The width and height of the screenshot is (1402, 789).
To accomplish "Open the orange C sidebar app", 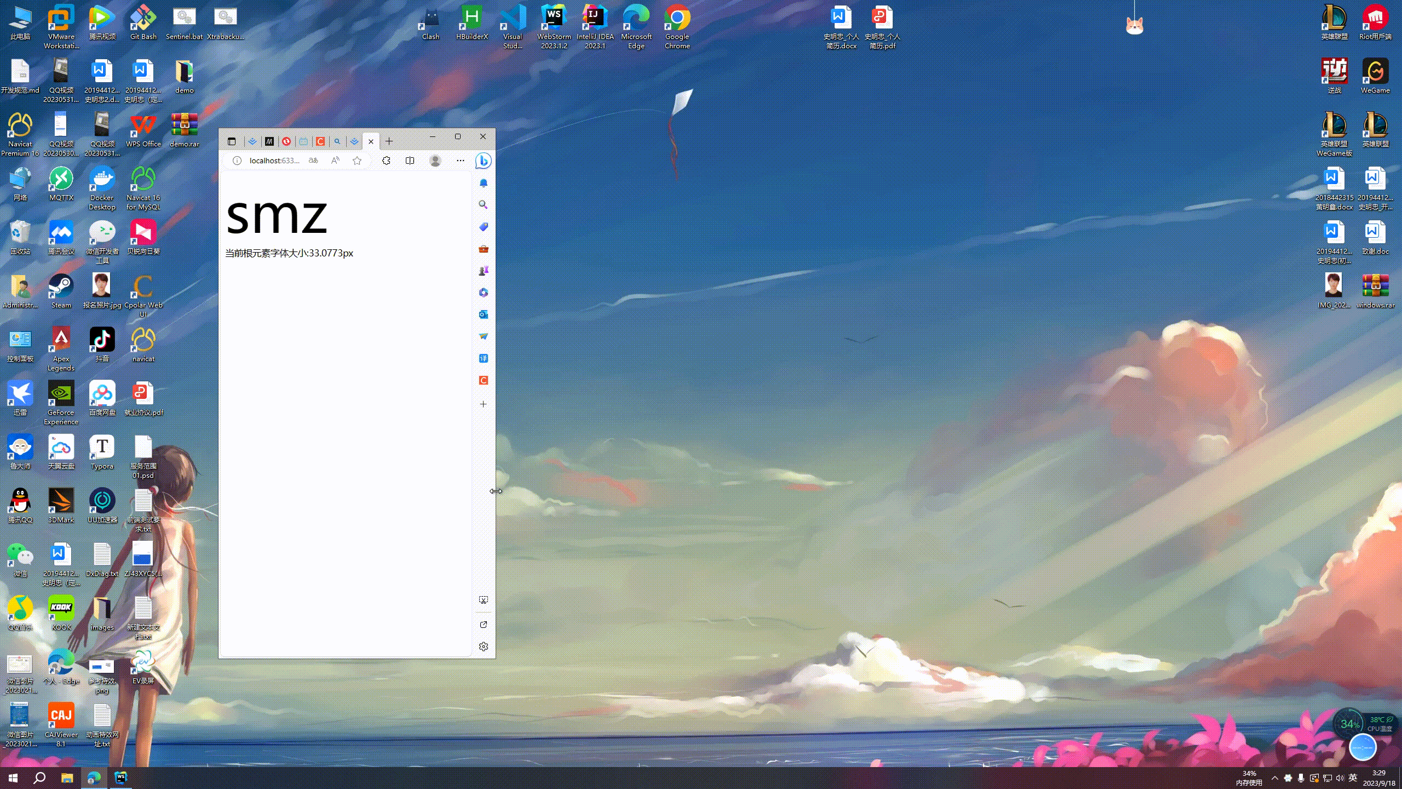I will point(483,380).
